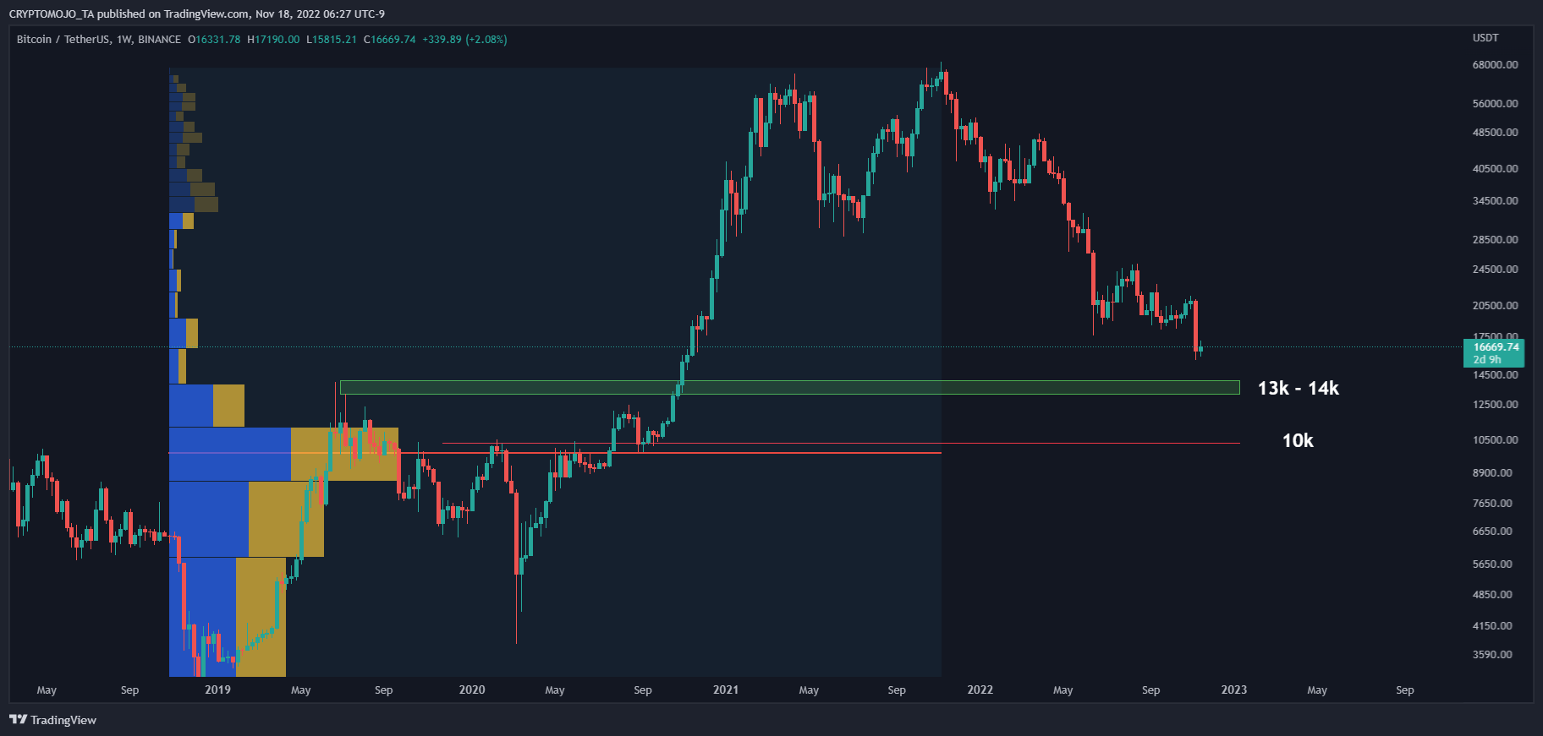
Task: Click the 2023 label on time axis
Action: pos(1234,690)
